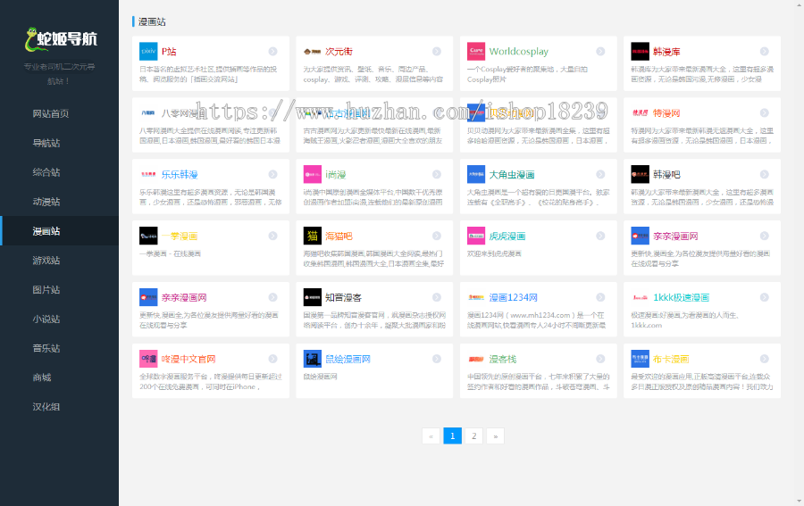The image size is (804, 506).
Task: Click arrow circle on the 韩漫库 card
Action: (x=765, y=52)
